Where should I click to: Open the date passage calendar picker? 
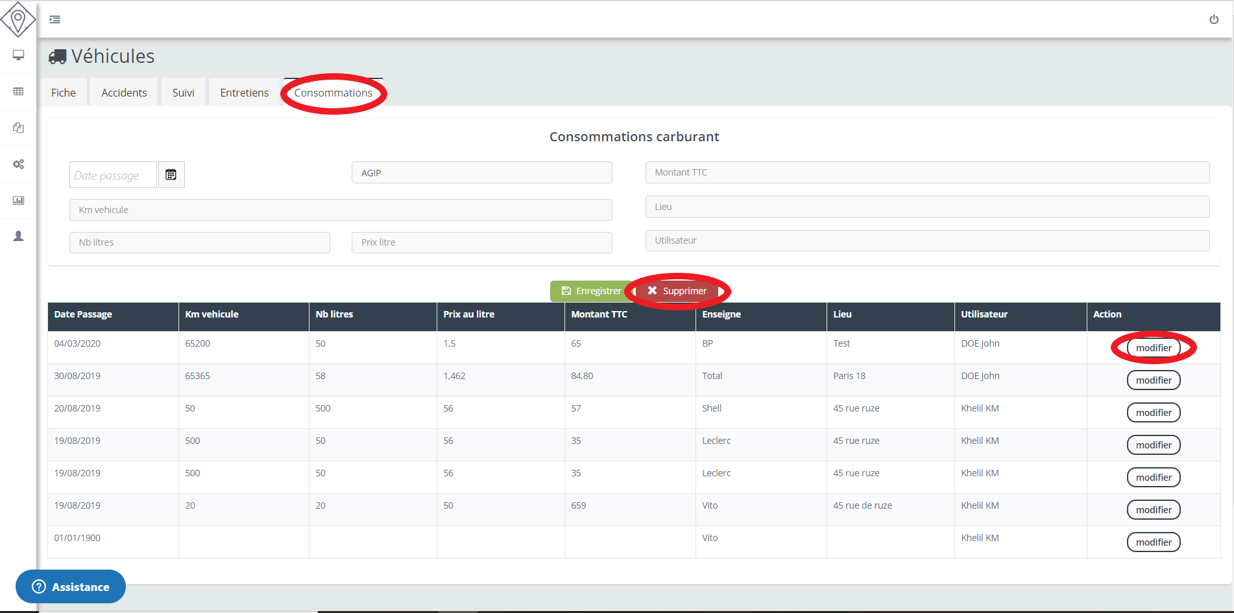pos(171,175)
